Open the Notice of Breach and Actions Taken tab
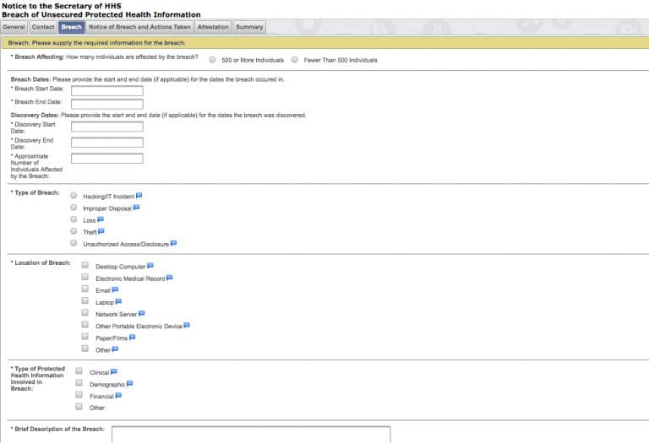The height and width of the screenshot is (443, 649). coord(139,27)
